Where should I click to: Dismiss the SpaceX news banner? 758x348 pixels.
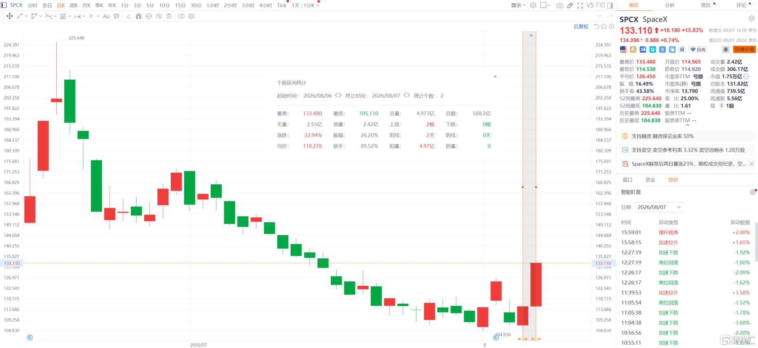pyautogui.click(x=752, y=164)
